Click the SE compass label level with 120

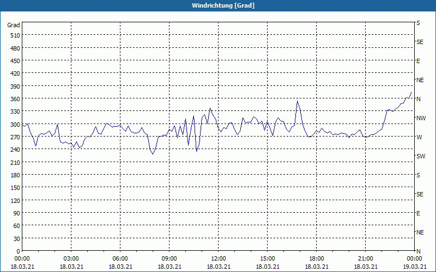tap(420, 194)
